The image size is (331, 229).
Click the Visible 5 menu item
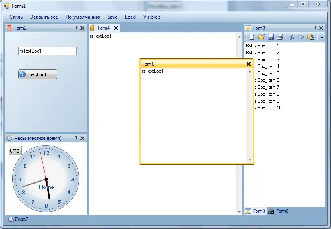pos(152,17)
